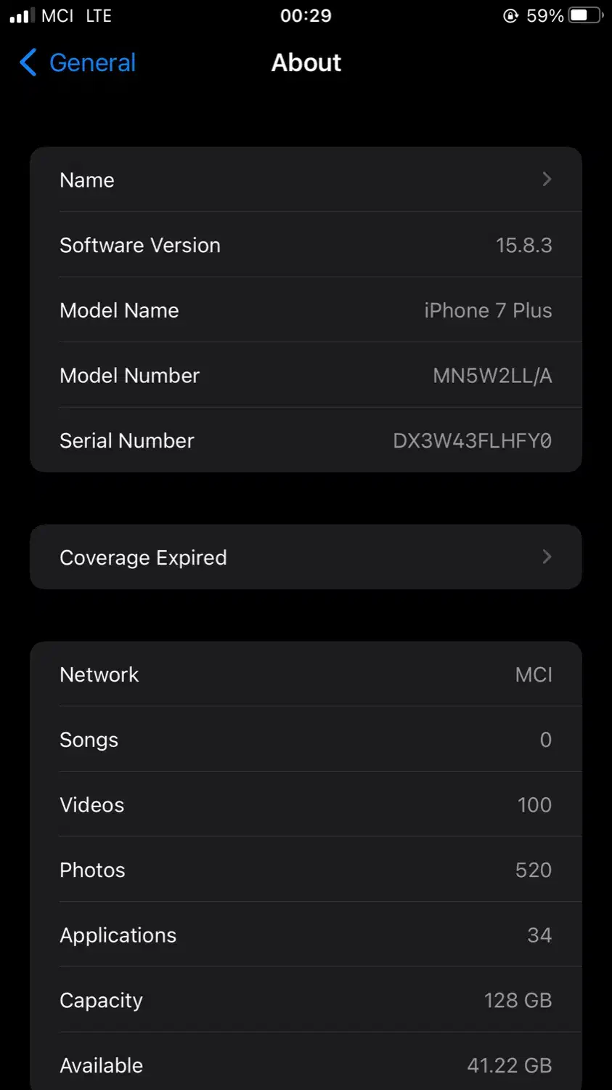Tap the Songs count row
Viewport: 612px width, 1090px height.
click(305, 740)
